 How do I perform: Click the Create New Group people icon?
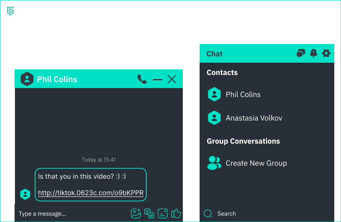pyautogui.click(x=214, y=163)
